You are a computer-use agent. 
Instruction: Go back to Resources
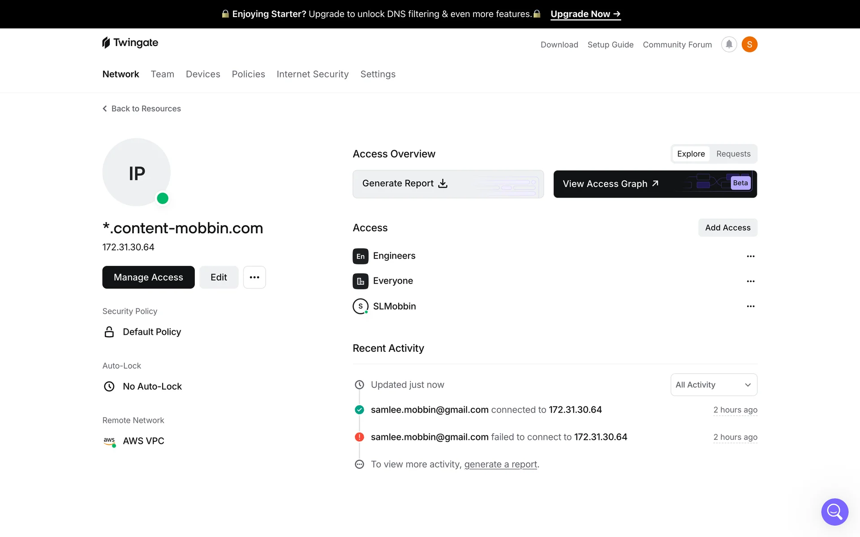[142, 109]
